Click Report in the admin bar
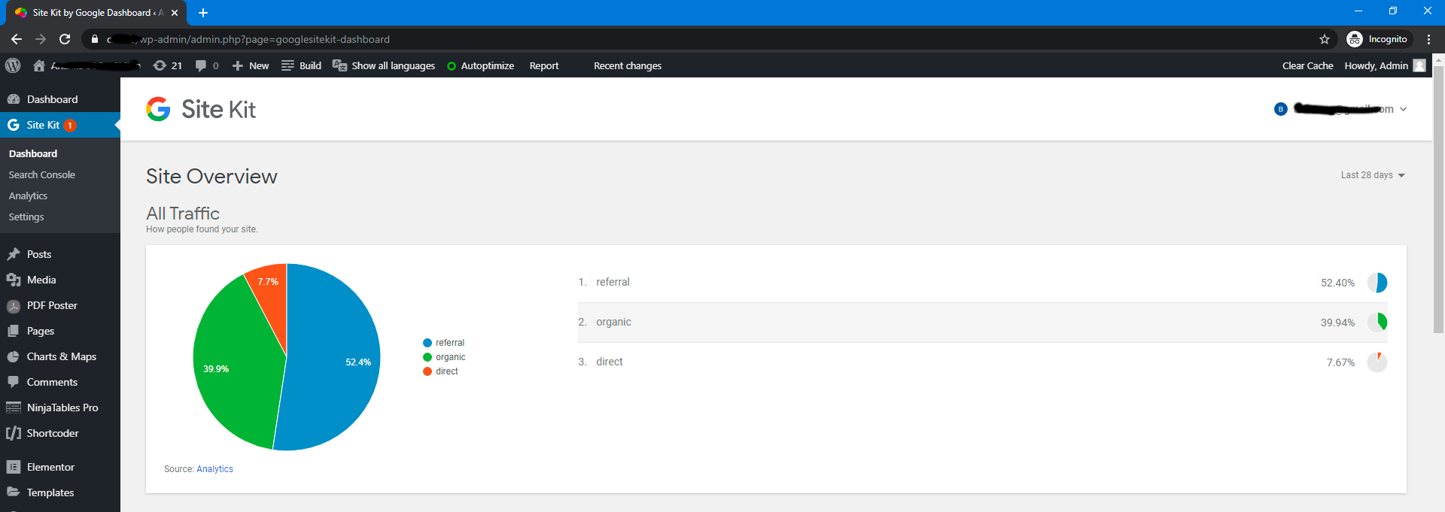Screen dimensions: 1445x512 pos(544,65)
